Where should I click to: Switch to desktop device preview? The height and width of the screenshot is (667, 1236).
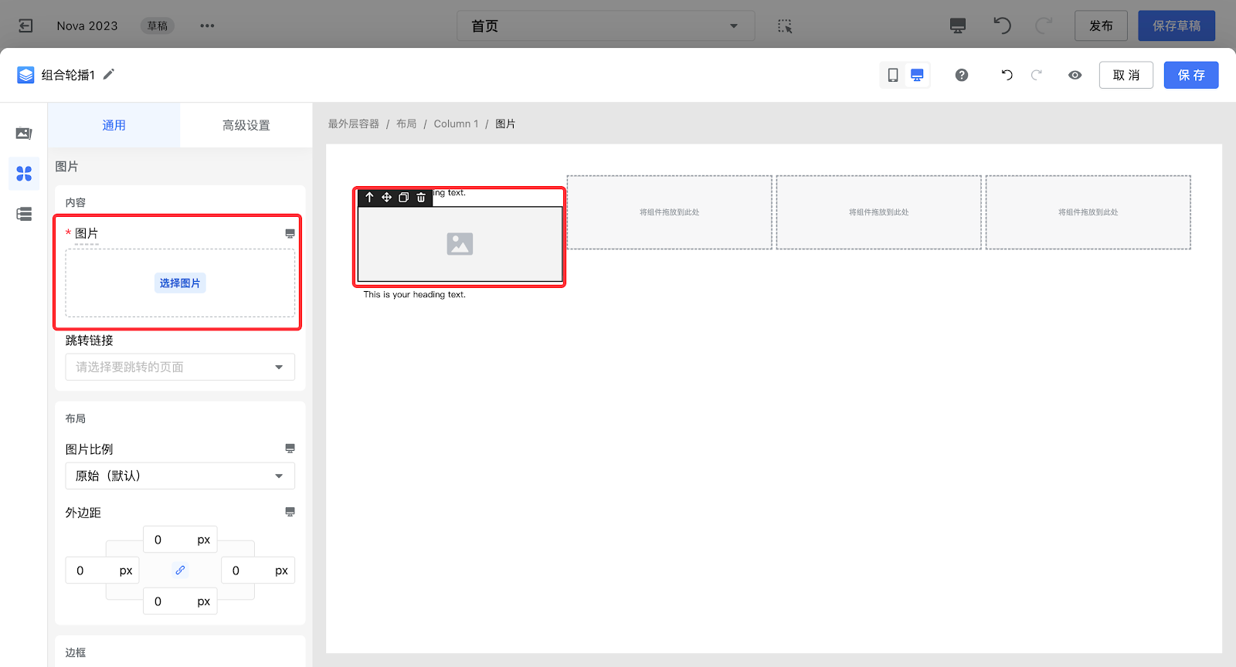coord(917,75)
